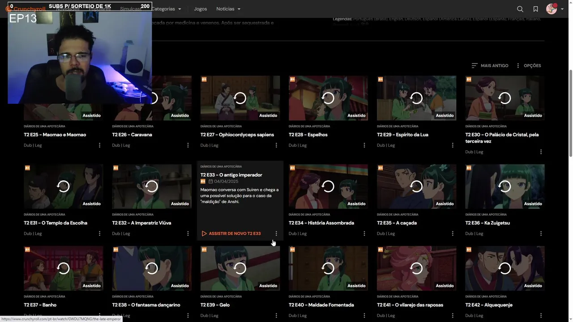Replay T2 E37 Banho thumbnail
The width and height of the screenshot is (573, 322).
click(x=63, y=268)
